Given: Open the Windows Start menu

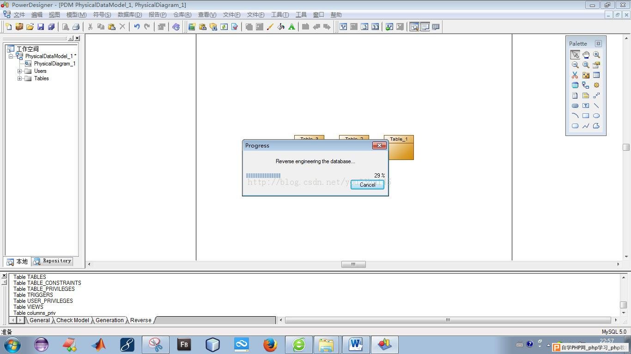Looking at the screenshot, I should pos(12,344).
